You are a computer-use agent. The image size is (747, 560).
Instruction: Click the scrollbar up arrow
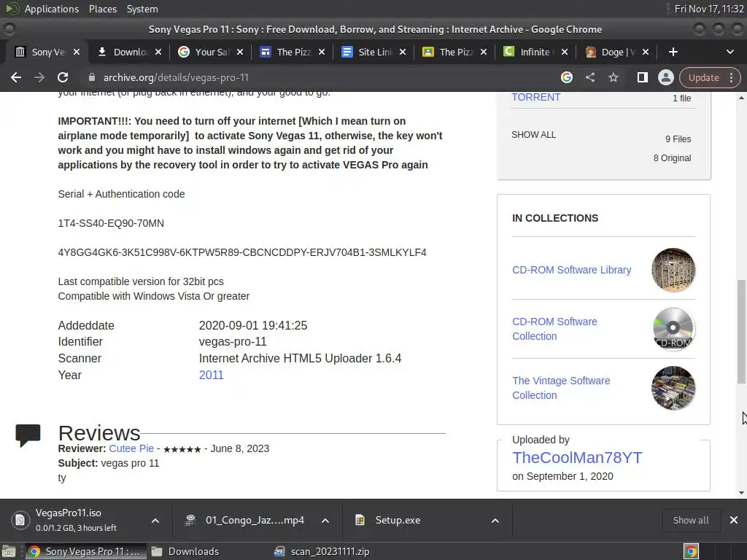point(741,98)
